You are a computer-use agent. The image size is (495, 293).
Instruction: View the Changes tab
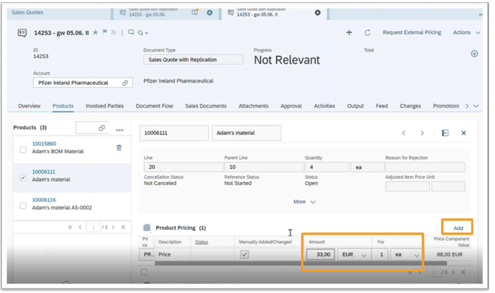point(410,106)
